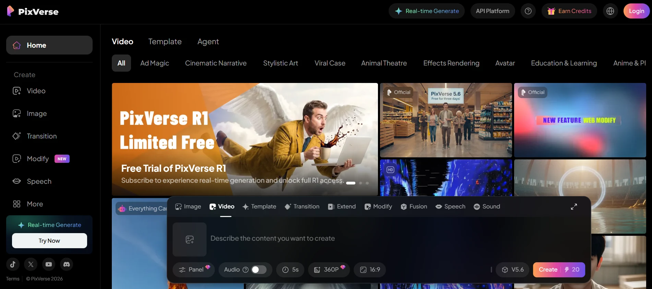Select the Template mode in creation panel
The image size is (652, 289).
tap(259, 206)
